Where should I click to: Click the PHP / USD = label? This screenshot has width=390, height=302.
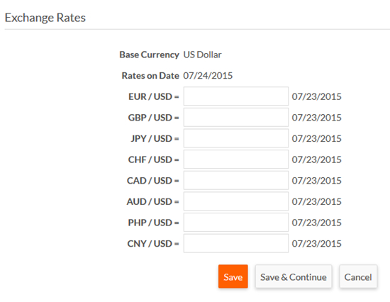153,223
